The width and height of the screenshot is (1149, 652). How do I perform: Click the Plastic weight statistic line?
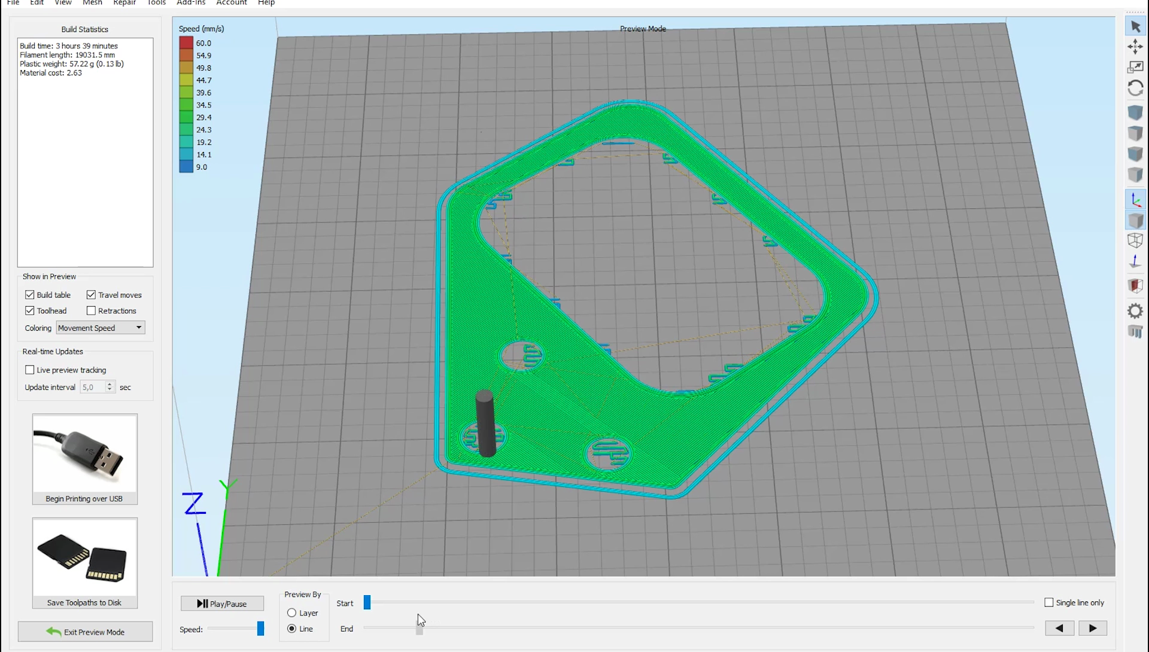point(72,63)
